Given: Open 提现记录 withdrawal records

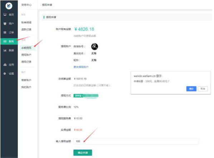Looking at the screenshot, I should (x=26, y=62).
